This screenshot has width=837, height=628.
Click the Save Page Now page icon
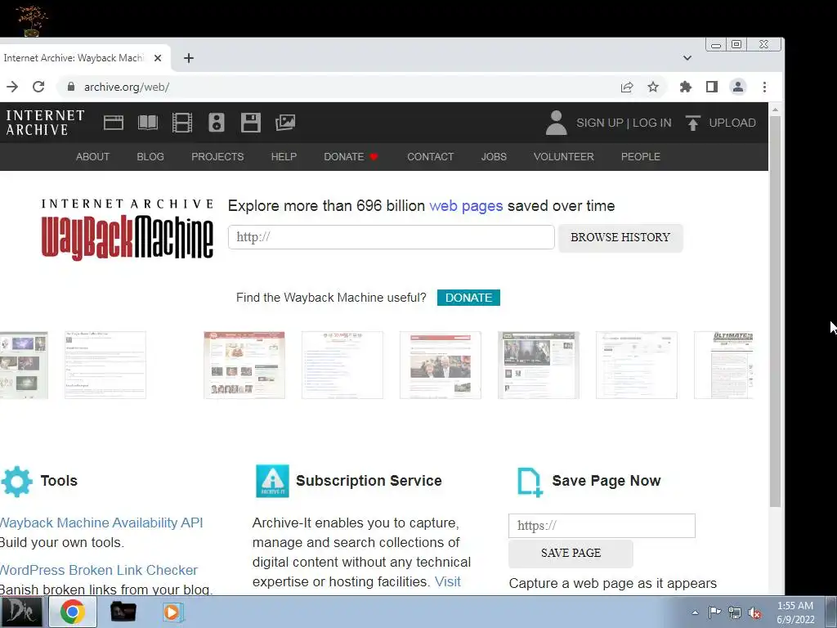click(530, 482)
